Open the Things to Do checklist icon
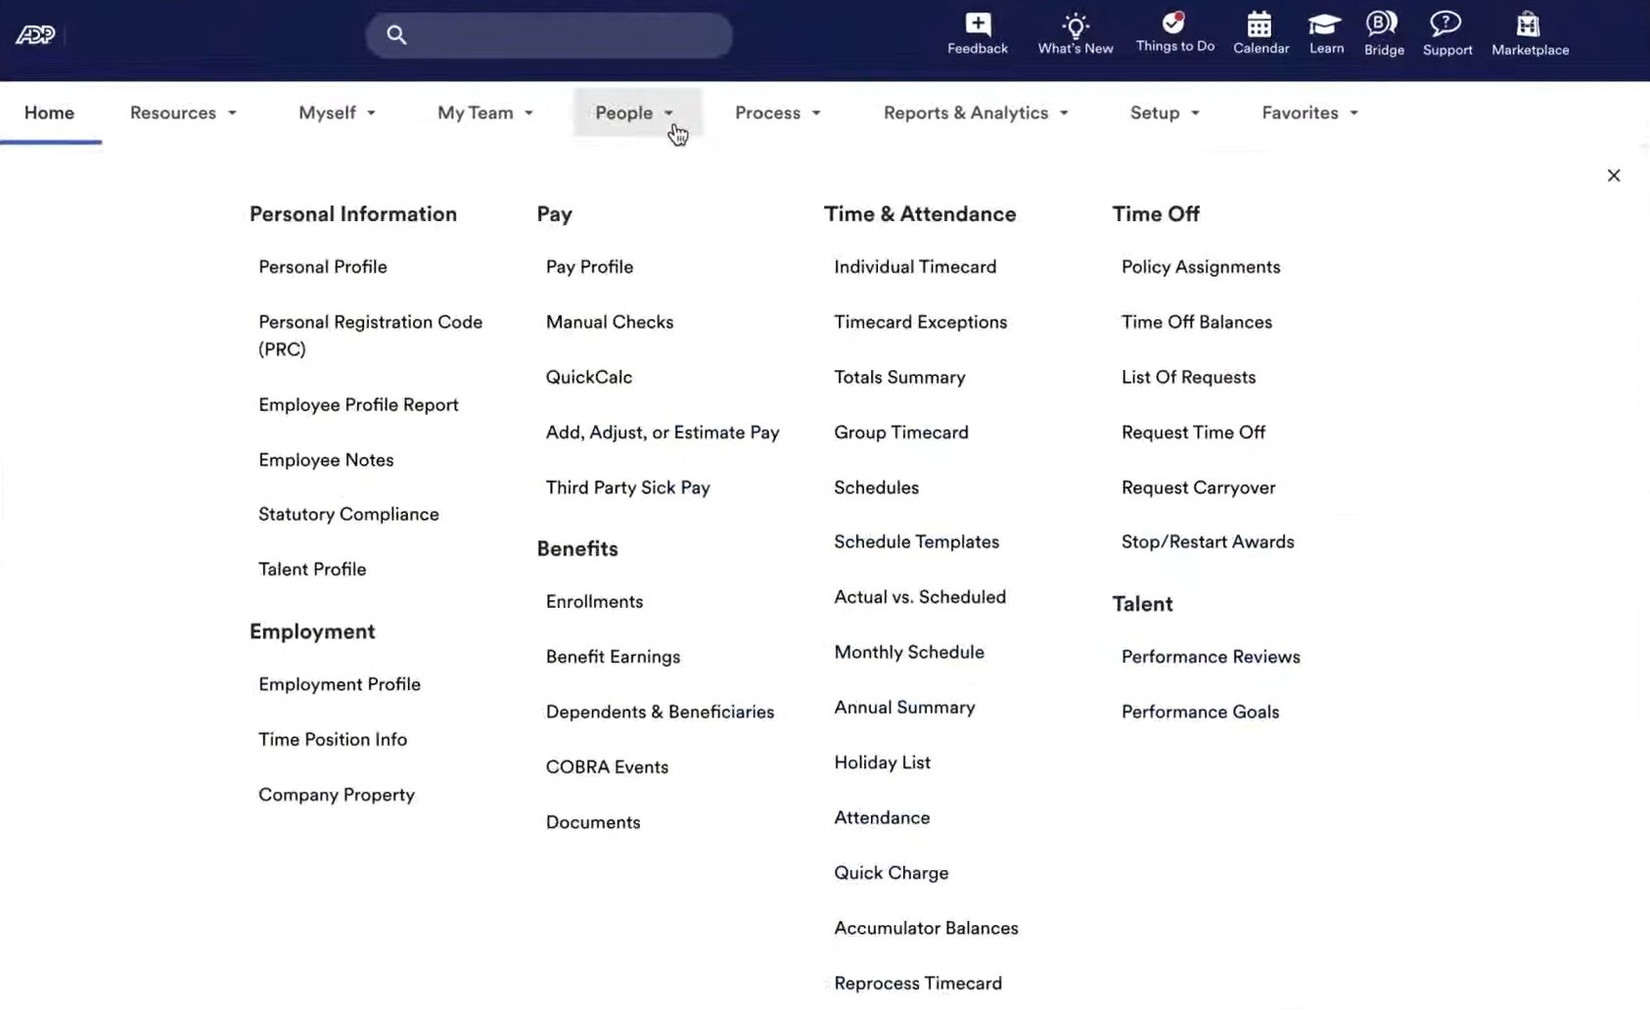This screenshot has height=1016, width=1650. [1173, 23]
